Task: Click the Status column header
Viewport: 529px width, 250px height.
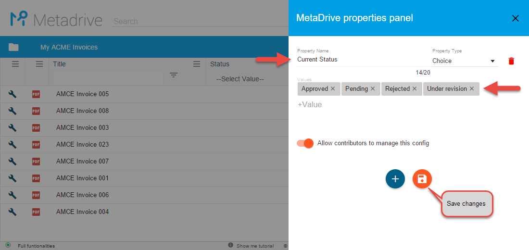Action: 220,64
